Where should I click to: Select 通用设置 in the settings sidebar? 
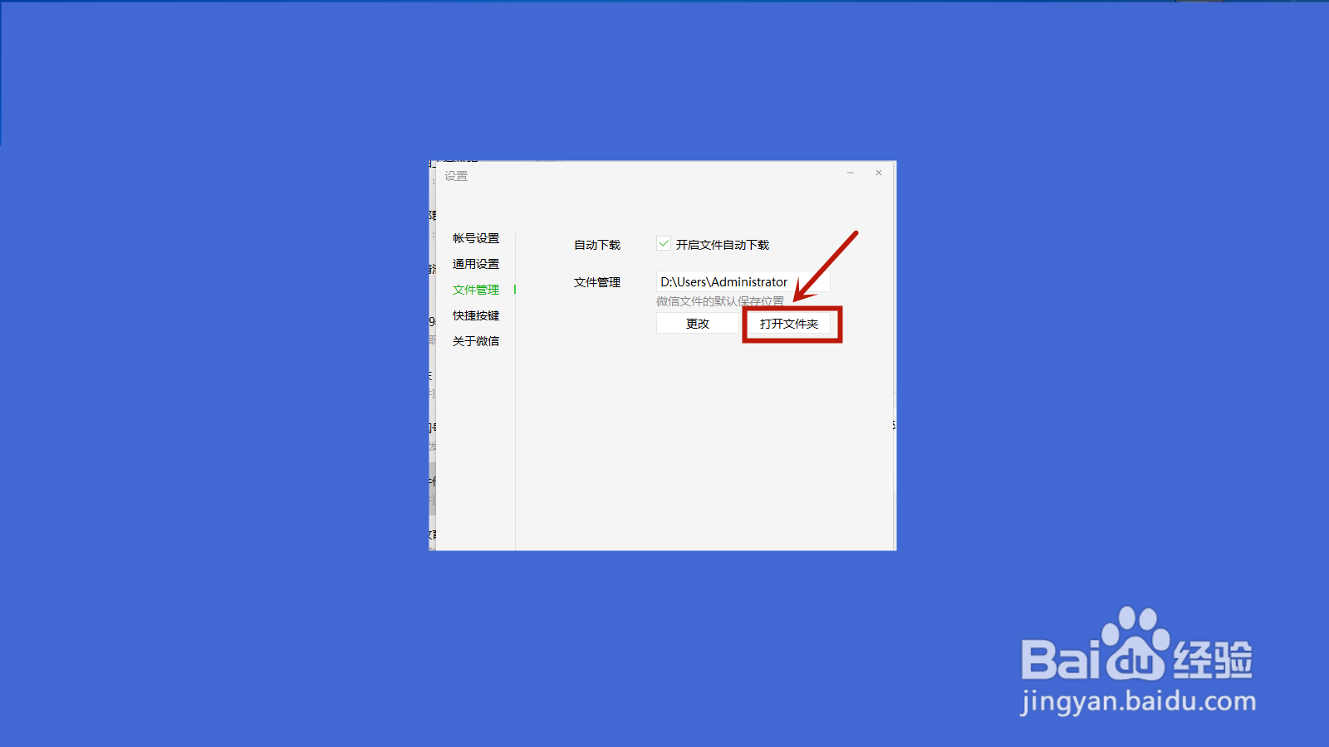[x=476, y=264]
